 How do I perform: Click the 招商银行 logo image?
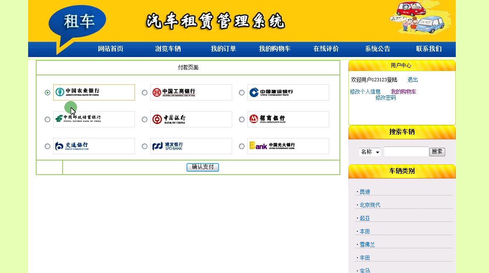pyautogui.click(x=288, y=119)
